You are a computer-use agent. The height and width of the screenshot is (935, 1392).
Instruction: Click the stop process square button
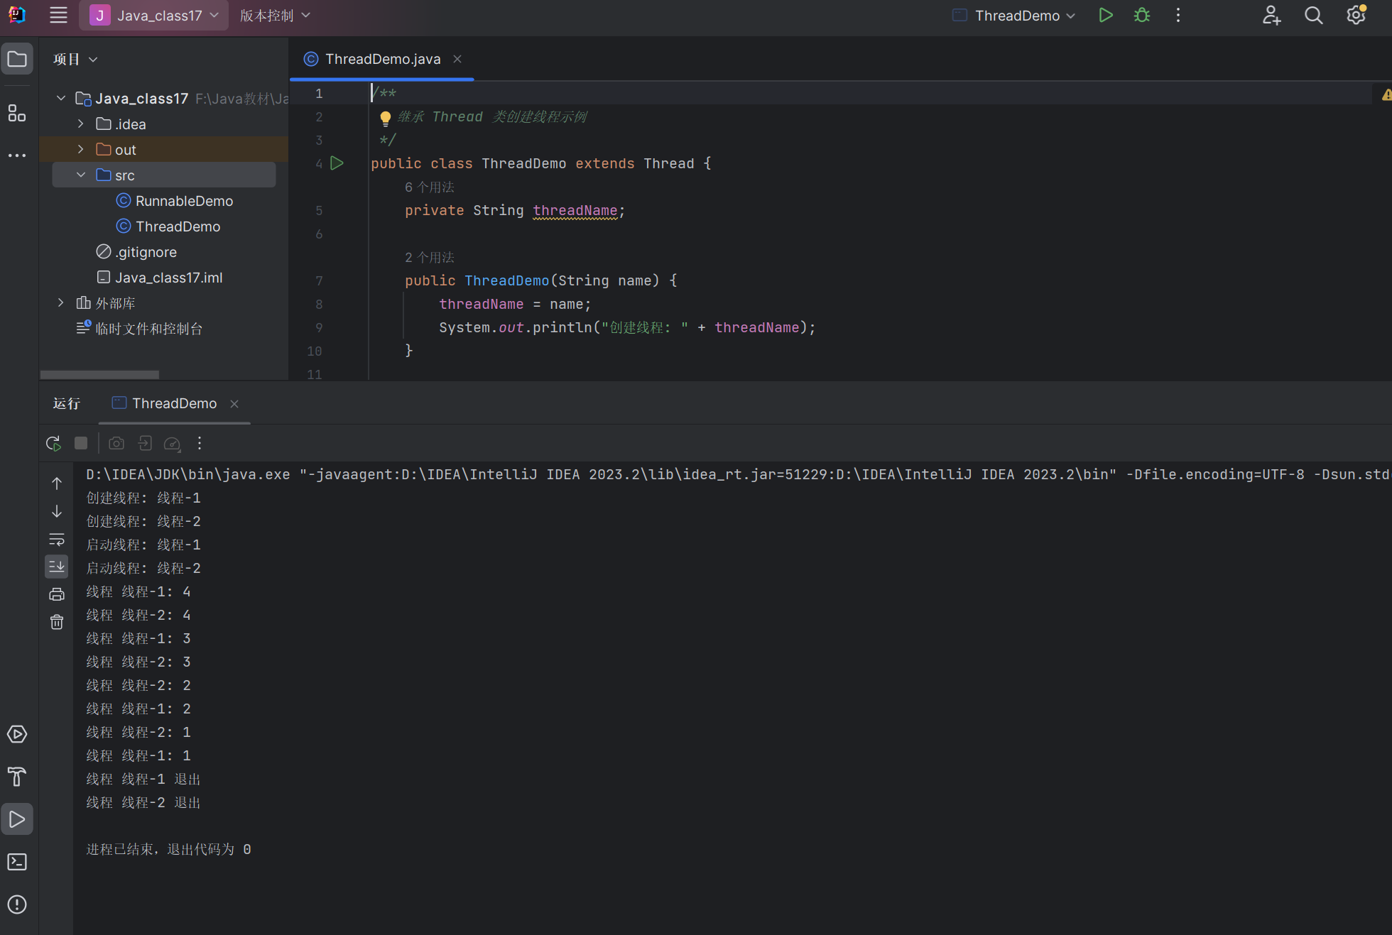[x=81, y=444]
